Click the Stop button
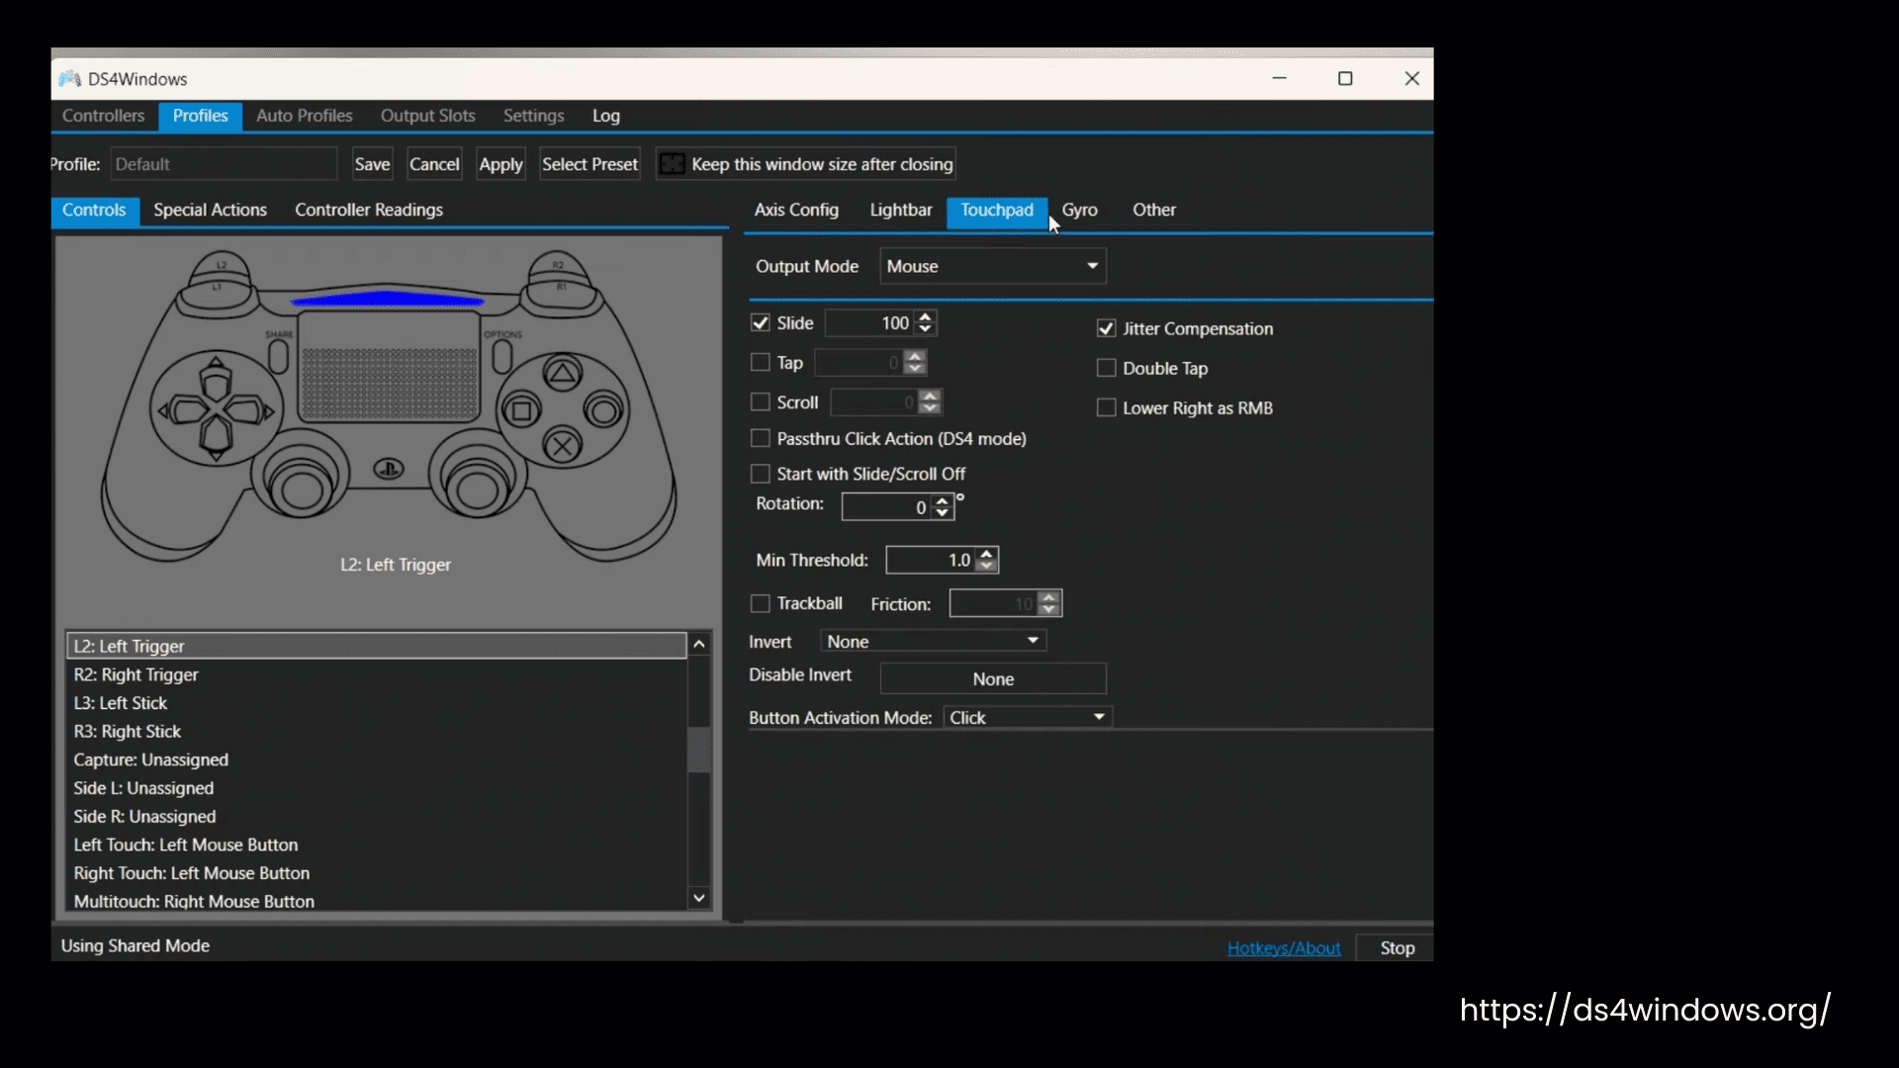 point(1397,947)
